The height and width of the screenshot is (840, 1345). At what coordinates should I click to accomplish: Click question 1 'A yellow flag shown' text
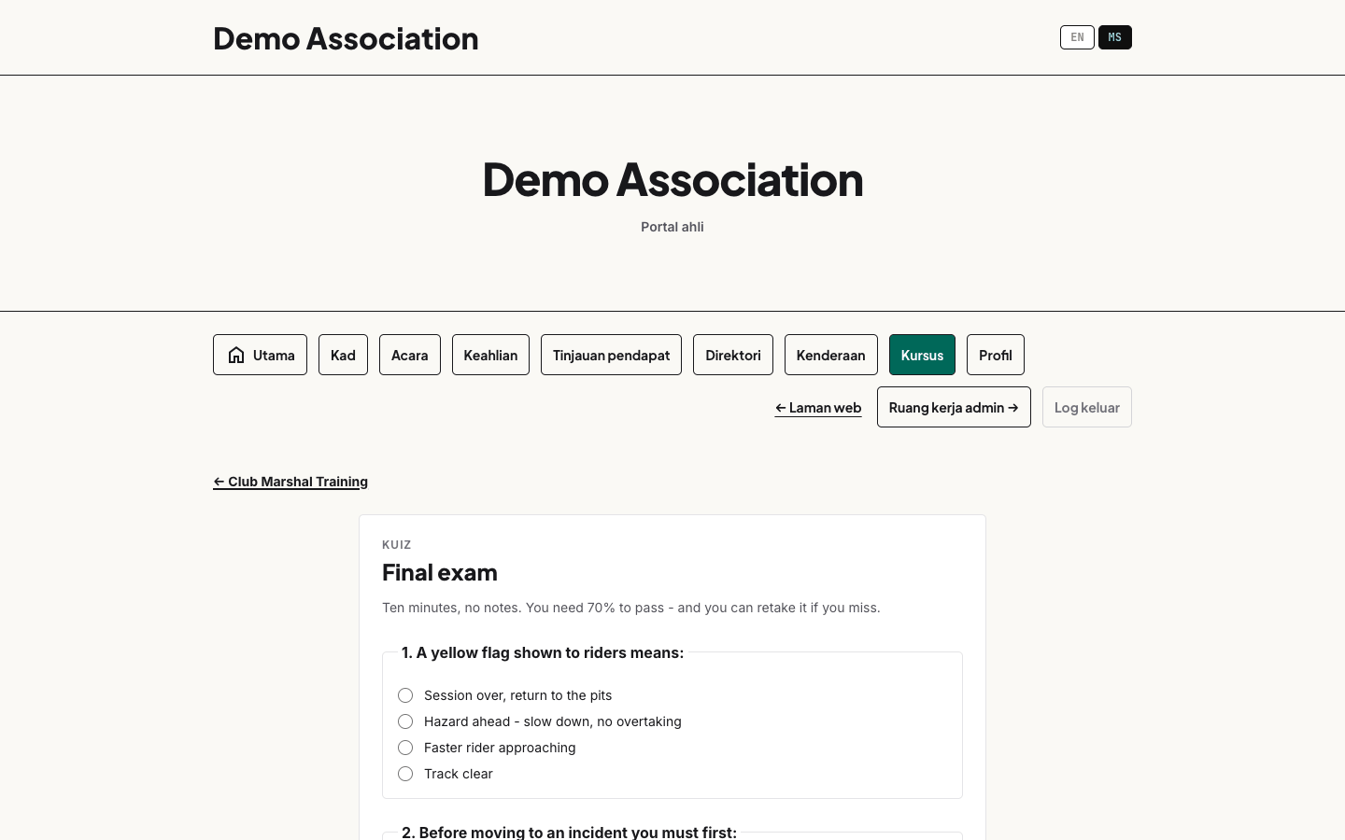click(543, 652)
